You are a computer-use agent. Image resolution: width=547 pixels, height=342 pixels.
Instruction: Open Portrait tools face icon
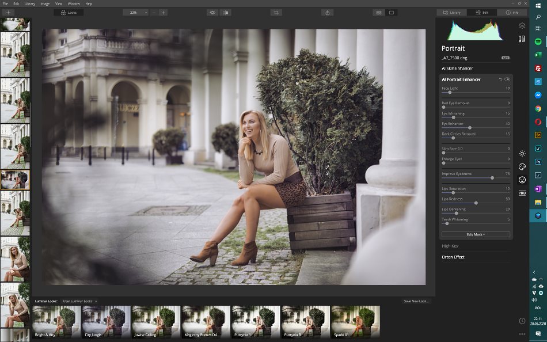tap(522, 180)
